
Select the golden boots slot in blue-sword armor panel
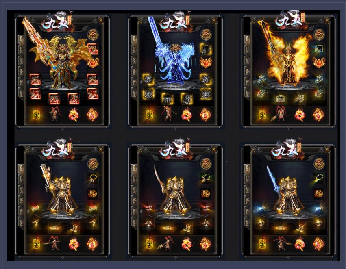300,228
